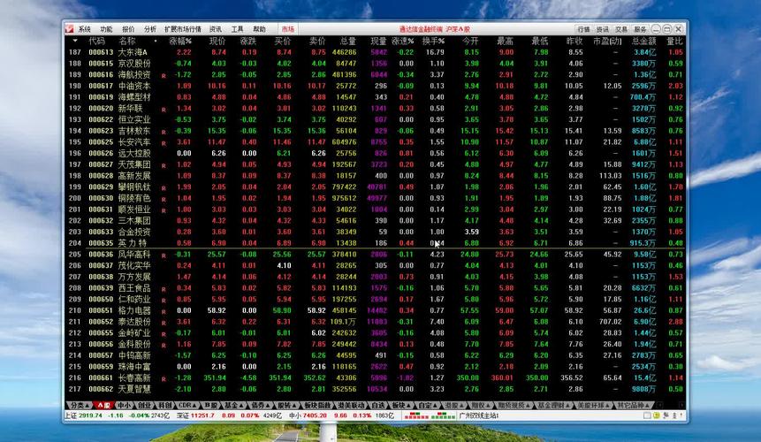Select the 天夏智慧 stock row

coord(374,389)
